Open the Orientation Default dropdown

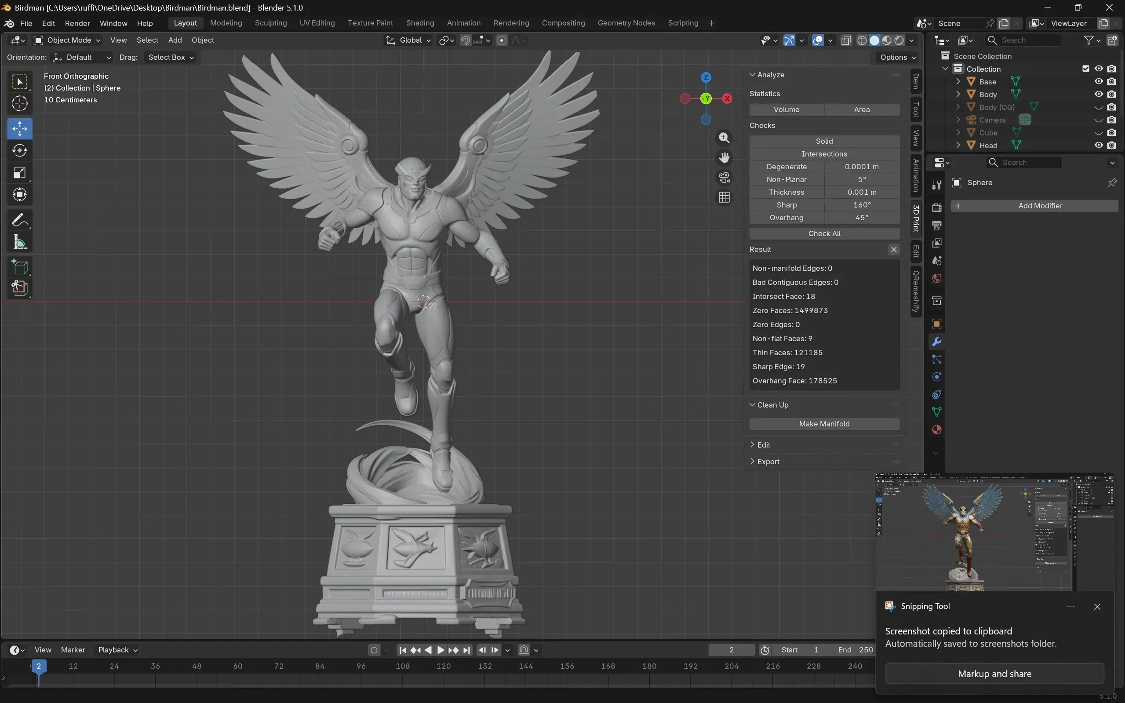click(x=81, y=57)
